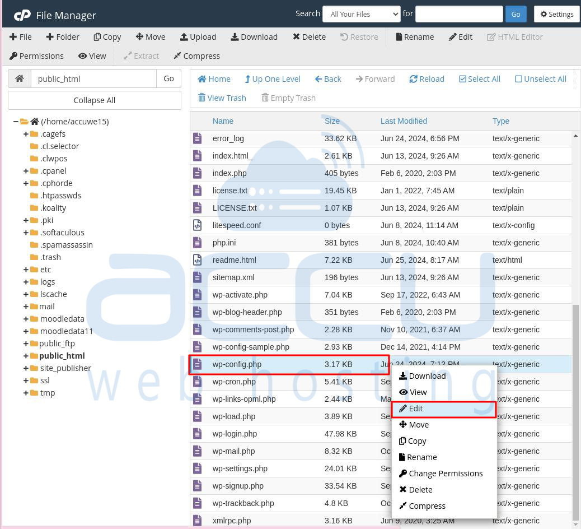Viewport: 581px width, 529px height.
Task: Sort by Last Modified column header
Action: [404, 121]
